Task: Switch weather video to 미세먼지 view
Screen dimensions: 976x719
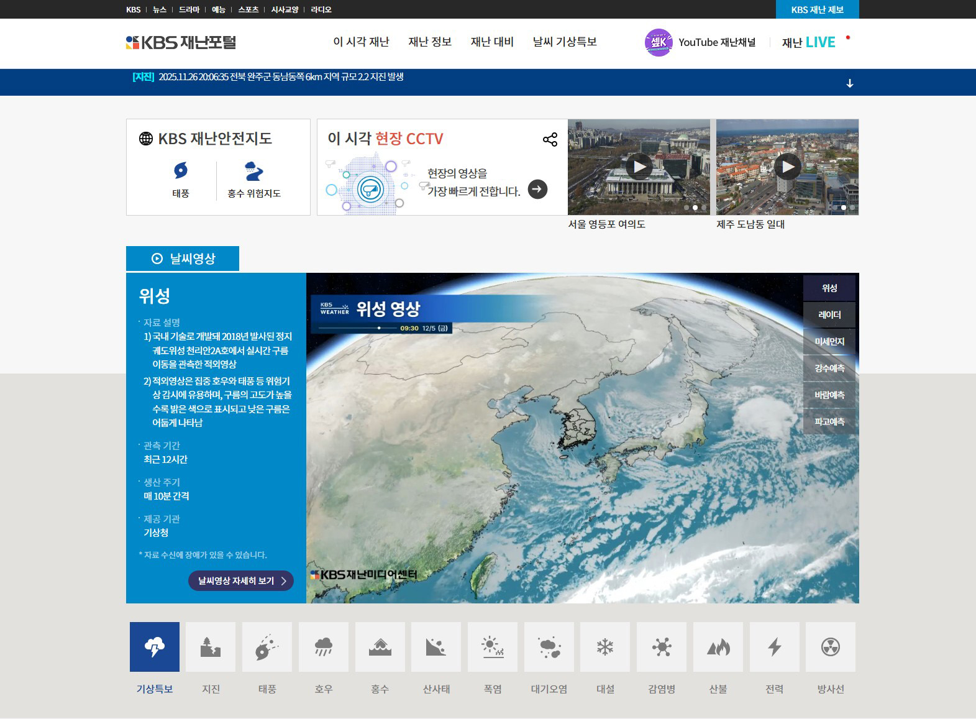Action: 829,342
